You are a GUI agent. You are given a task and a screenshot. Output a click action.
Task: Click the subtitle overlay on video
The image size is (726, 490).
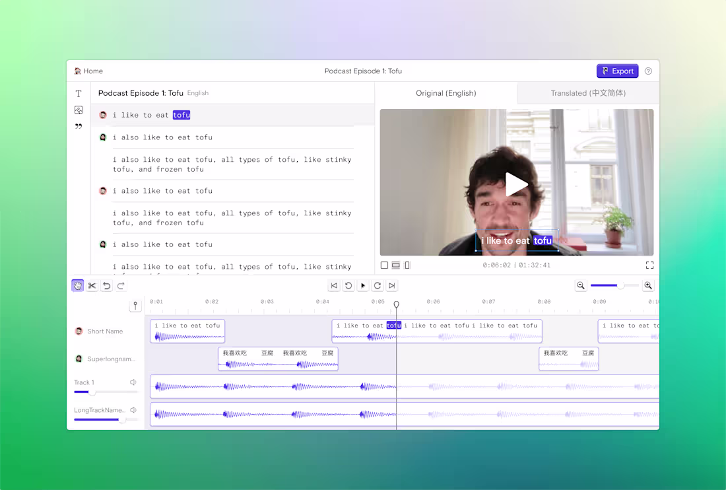point(517,240)
